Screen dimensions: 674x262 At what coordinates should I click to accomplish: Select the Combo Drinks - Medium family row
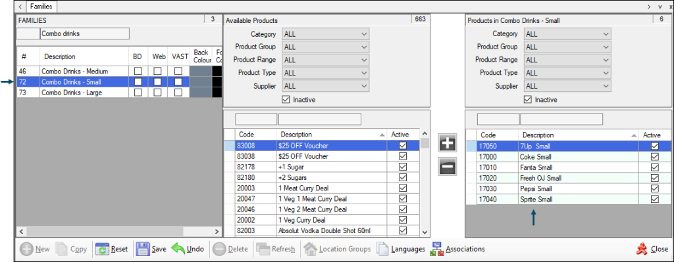tap(120, 71)
